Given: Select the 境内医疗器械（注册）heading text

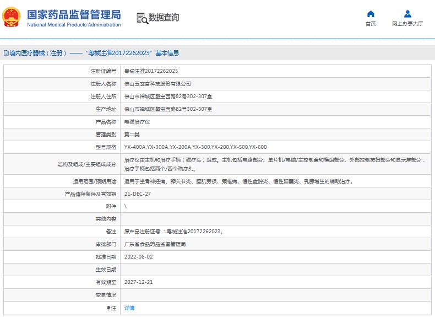Looking at the screenshot, I should tap(38, 53).
